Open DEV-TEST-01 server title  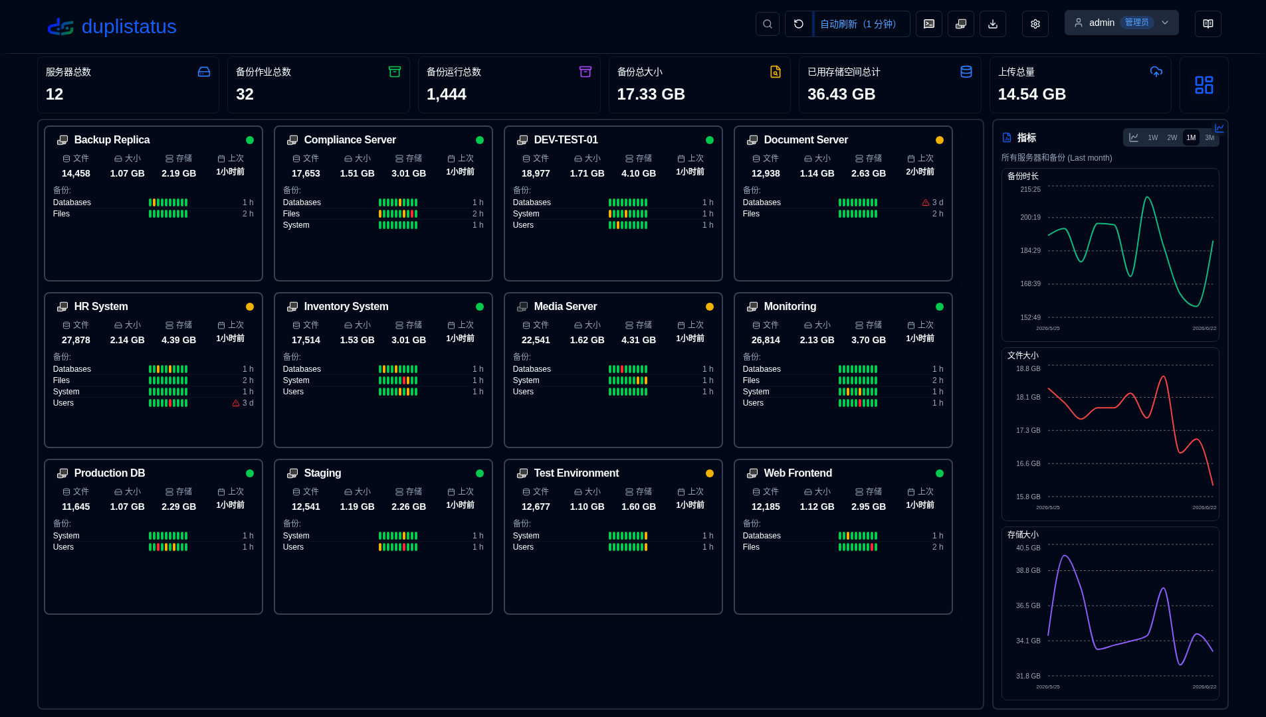pyautogui.click(x=566, y=140)
